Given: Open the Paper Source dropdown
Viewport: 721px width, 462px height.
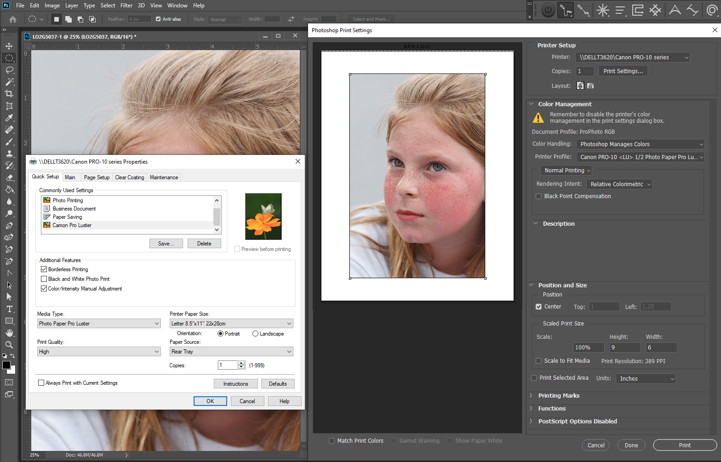Looking at the screenshot, I should tap(231, 352).
